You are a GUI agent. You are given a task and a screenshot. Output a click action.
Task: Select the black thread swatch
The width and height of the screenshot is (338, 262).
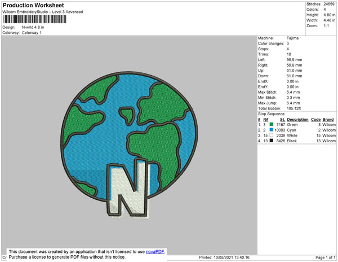point(271,141)
